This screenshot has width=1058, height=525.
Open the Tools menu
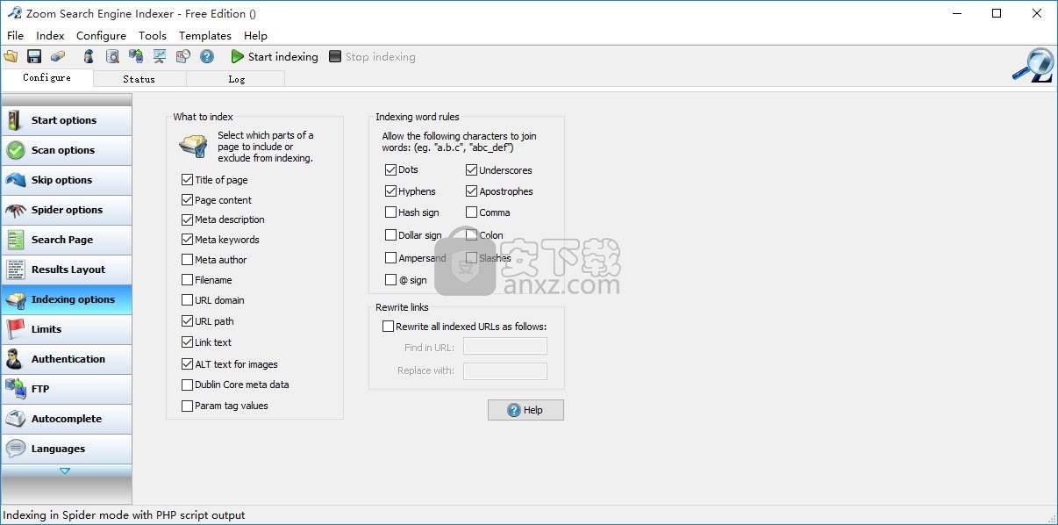coord(153,35)
